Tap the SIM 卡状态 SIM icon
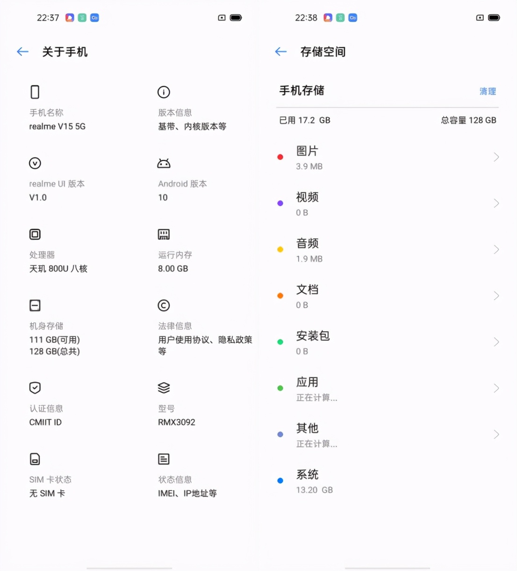Screen dimensions: 517x571 [35, 459]
